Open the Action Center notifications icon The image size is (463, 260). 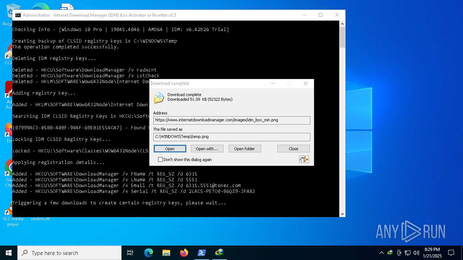[x=451, y=253]
